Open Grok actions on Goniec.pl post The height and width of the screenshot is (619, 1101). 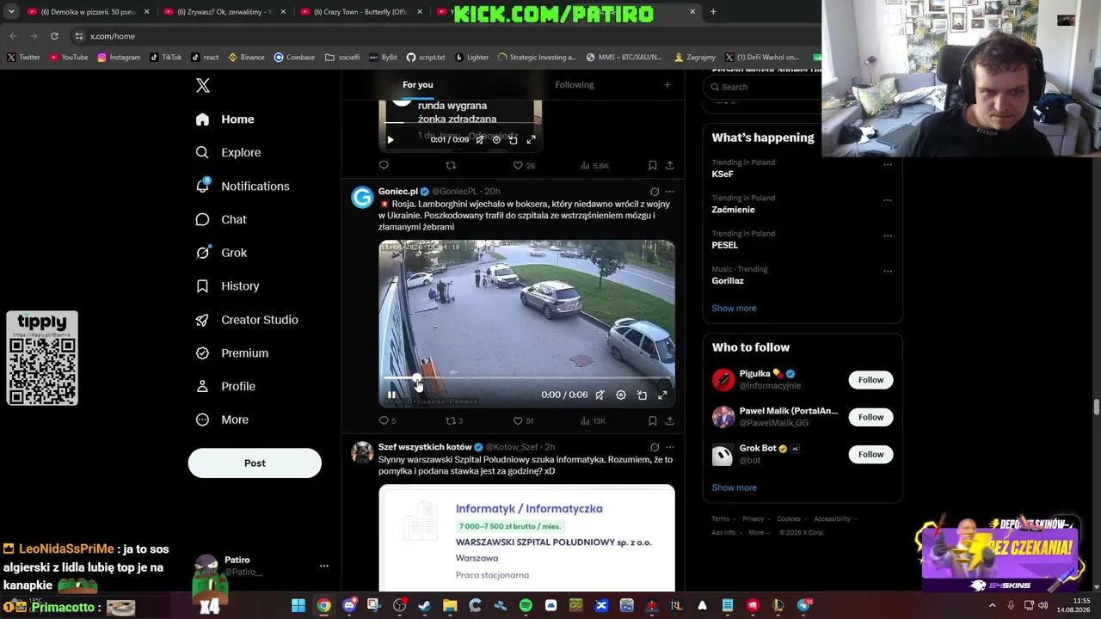pos(655,192)
